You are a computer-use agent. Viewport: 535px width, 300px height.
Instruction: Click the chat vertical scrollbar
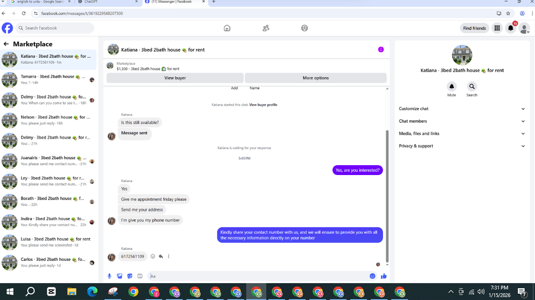click(387, 196)
